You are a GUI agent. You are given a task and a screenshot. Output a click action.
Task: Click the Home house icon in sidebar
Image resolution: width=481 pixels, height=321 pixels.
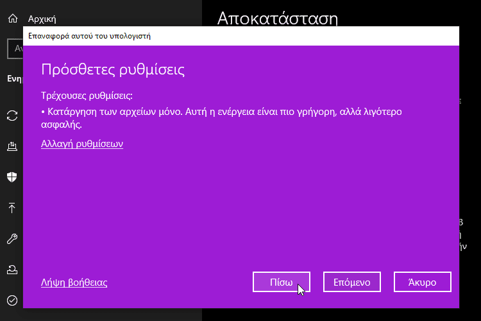coord(12,19)
